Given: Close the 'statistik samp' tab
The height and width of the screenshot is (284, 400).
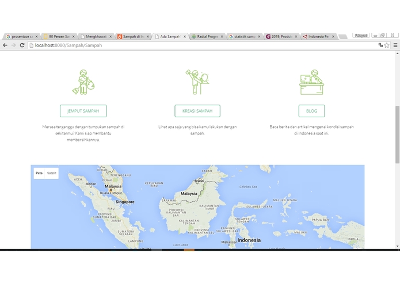Looking at the screenshot, I should point(259,36).
